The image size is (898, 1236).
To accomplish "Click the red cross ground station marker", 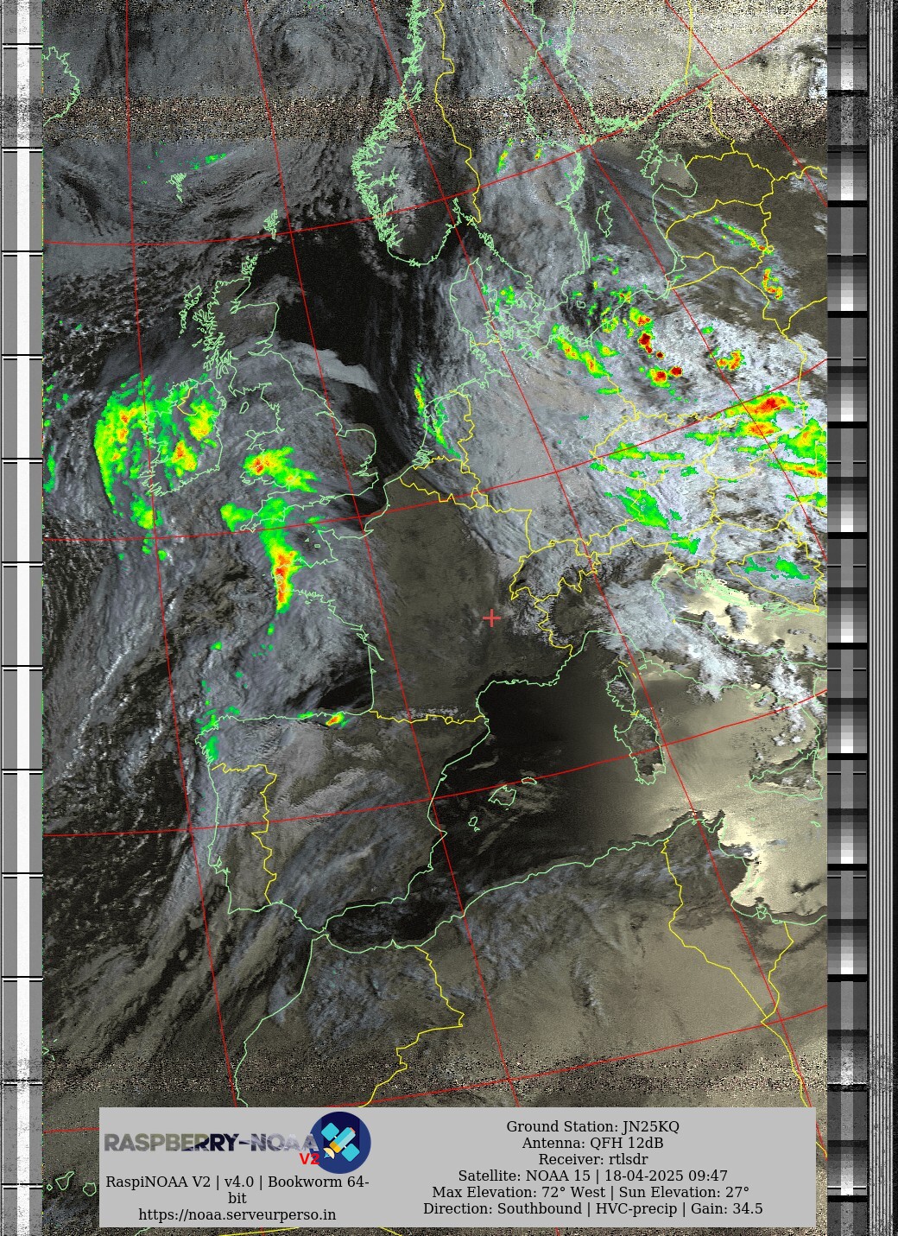I will 491,618.
